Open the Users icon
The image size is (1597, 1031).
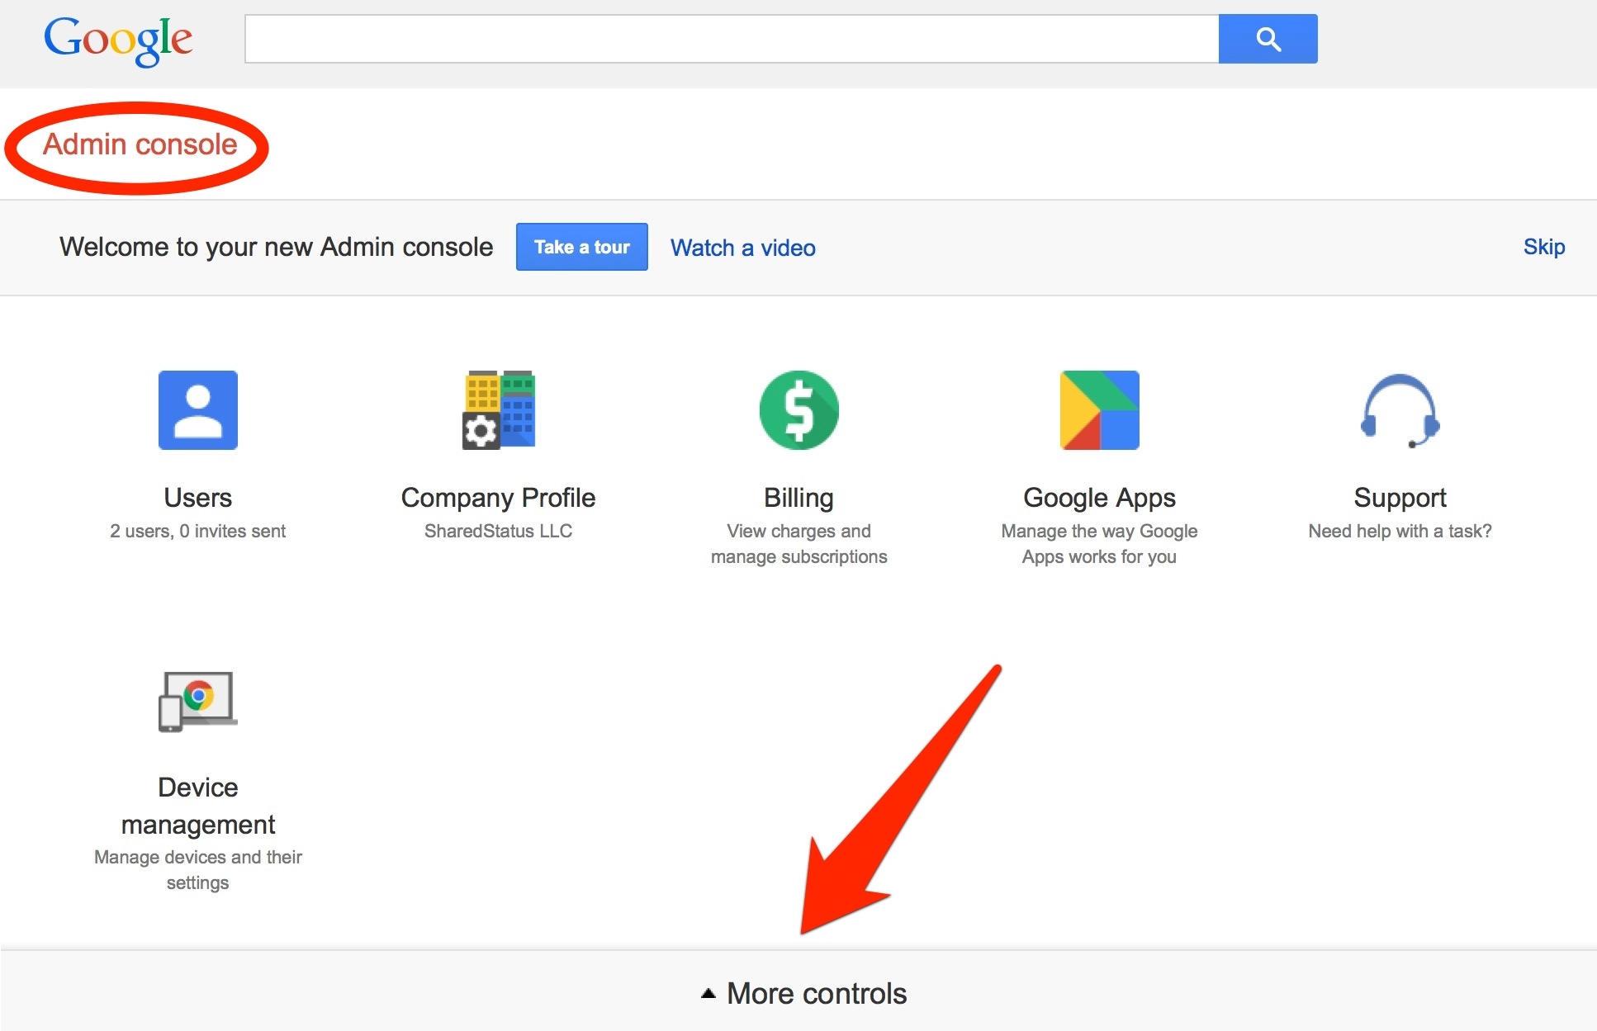tap(198, 410)
